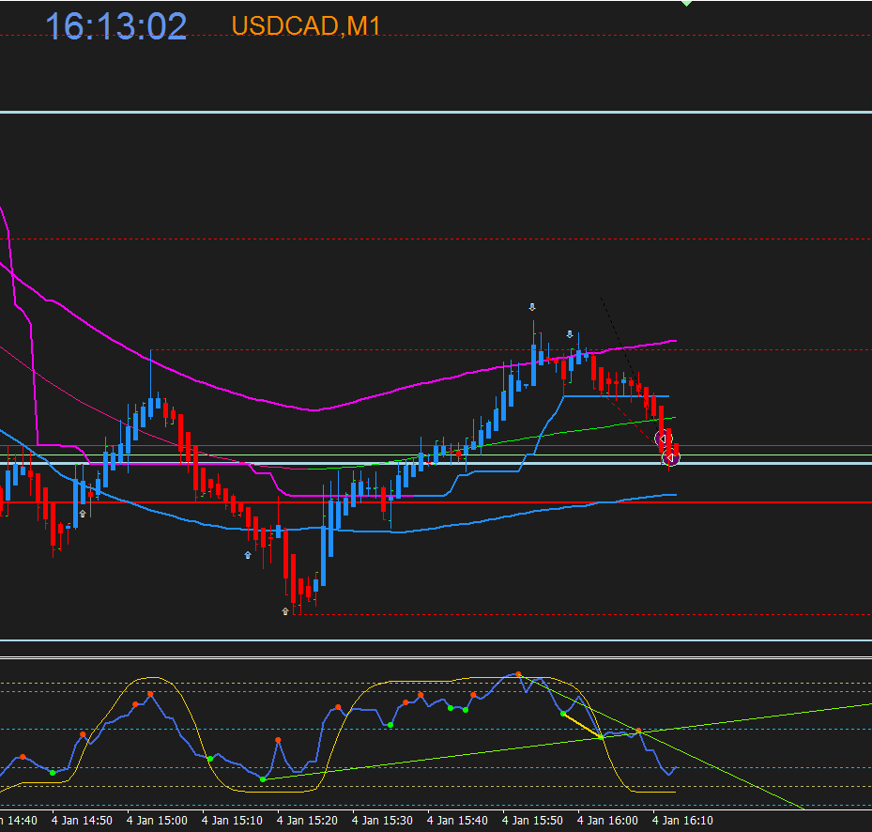Click the 4 Jan 15:50 time label
This screenshot has height=832, width=872.
pos(532,821)
